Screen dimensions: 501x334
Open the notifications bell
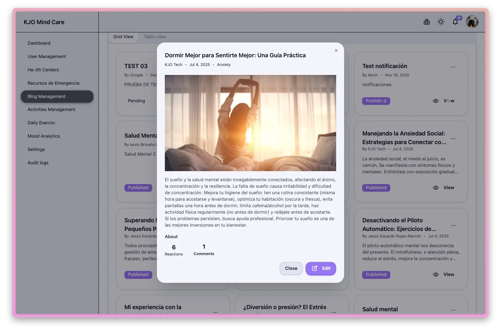[455, 22]
